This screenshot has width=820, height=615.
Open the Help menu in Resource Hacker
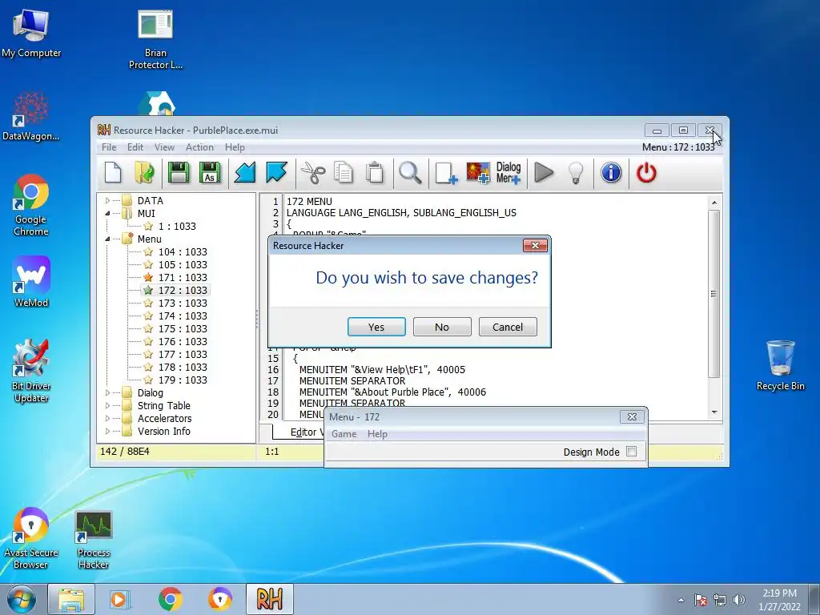[x=235, y=147]
